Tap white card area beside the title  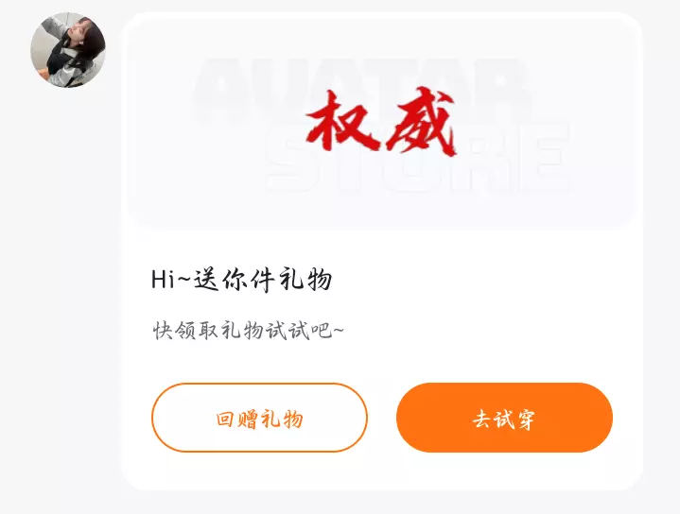click(x=477, y=280)
